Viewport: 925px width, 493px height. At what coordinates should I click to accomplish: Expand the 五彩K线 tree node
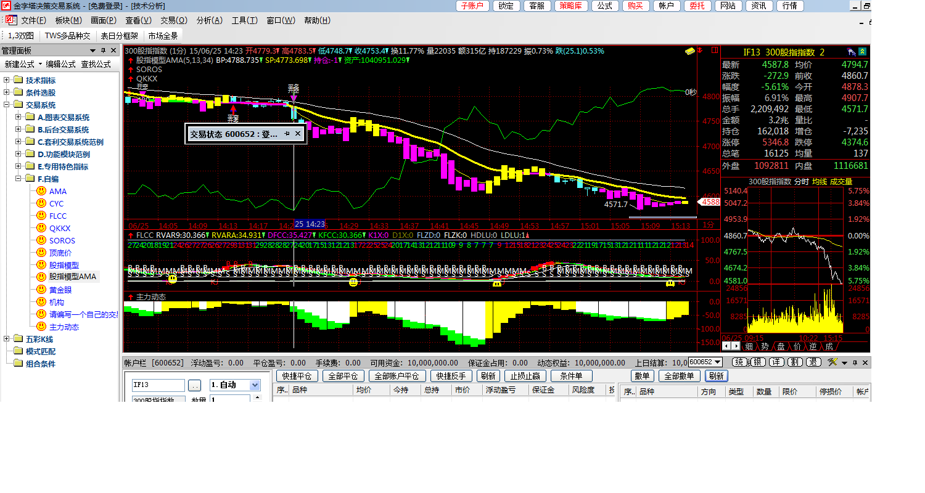7,339
